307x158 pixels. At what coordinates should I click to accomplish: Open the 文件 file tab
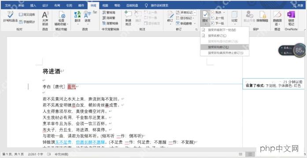[x=7, y=5]
